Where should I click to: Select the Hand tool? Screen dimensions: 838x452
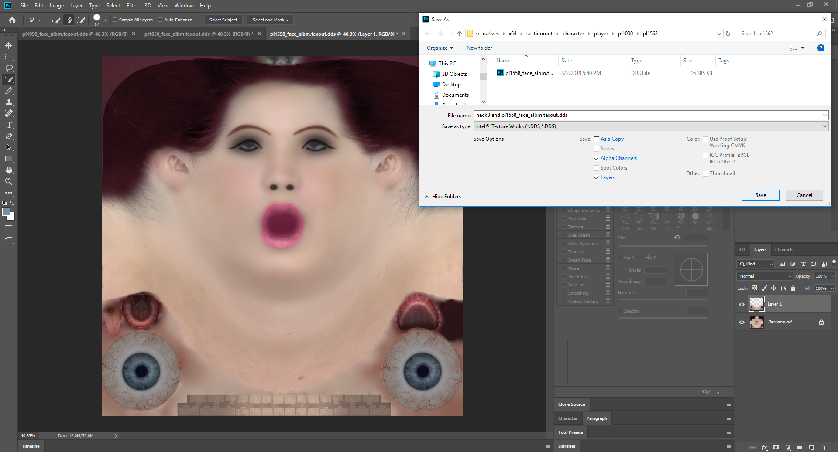click(x=9, y=170)
